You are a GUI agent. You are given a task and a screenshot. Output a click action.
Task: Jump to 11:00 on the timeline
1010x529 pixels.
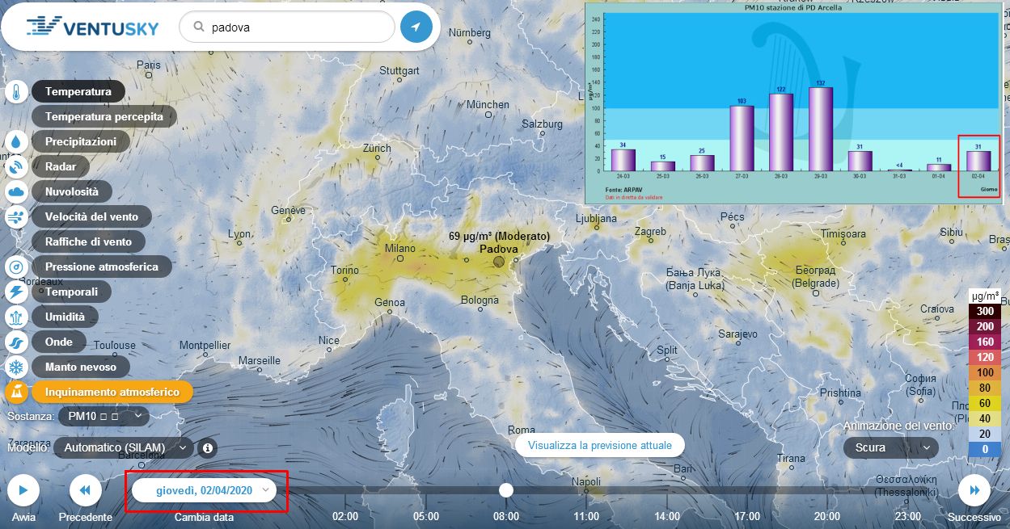click(586, 516)
